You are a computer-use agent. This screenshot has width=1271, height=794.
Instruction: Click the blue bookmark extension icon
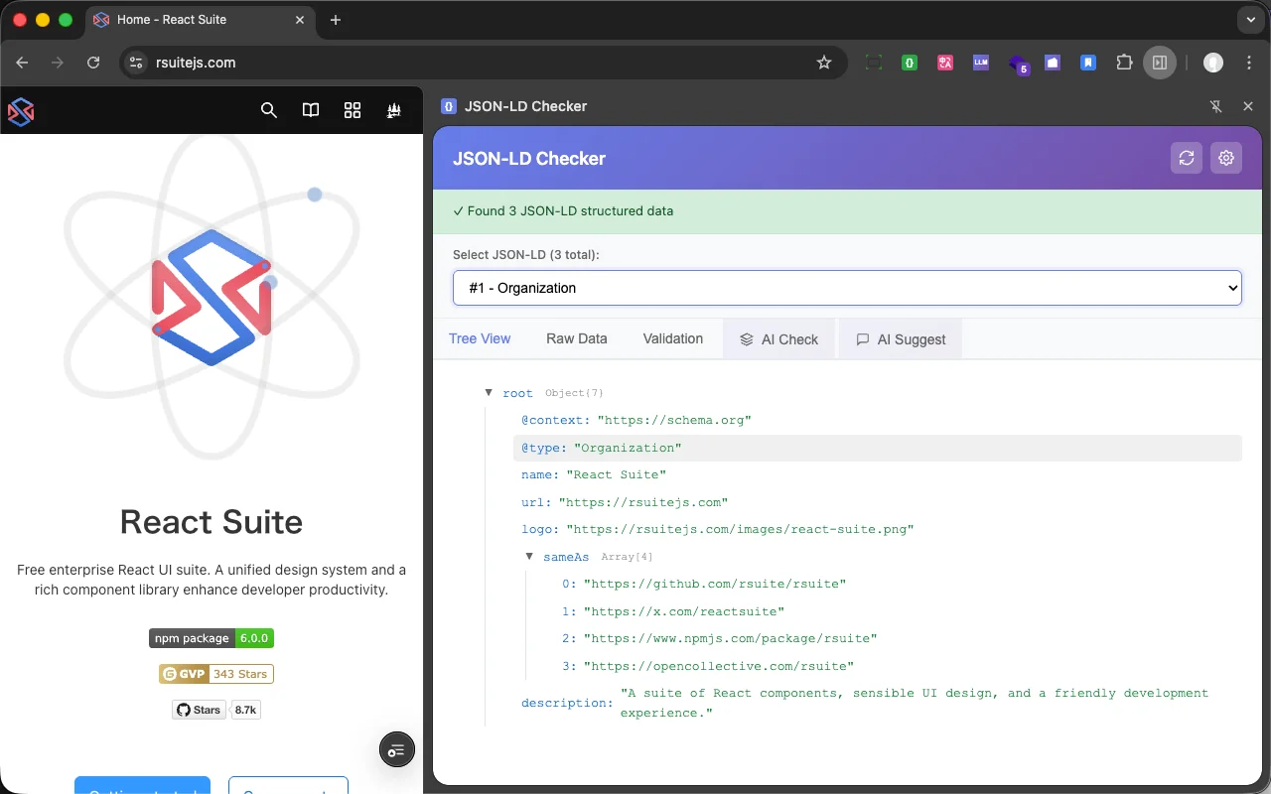[1088, 63]
